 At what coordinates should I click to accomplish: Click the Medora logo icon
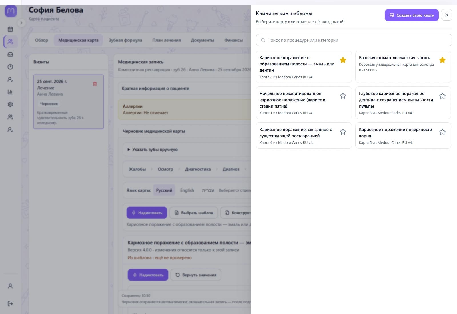point(11,11)
